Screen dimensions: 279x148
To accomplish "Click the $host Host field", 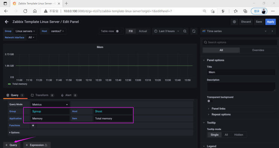I will (113, 112).
